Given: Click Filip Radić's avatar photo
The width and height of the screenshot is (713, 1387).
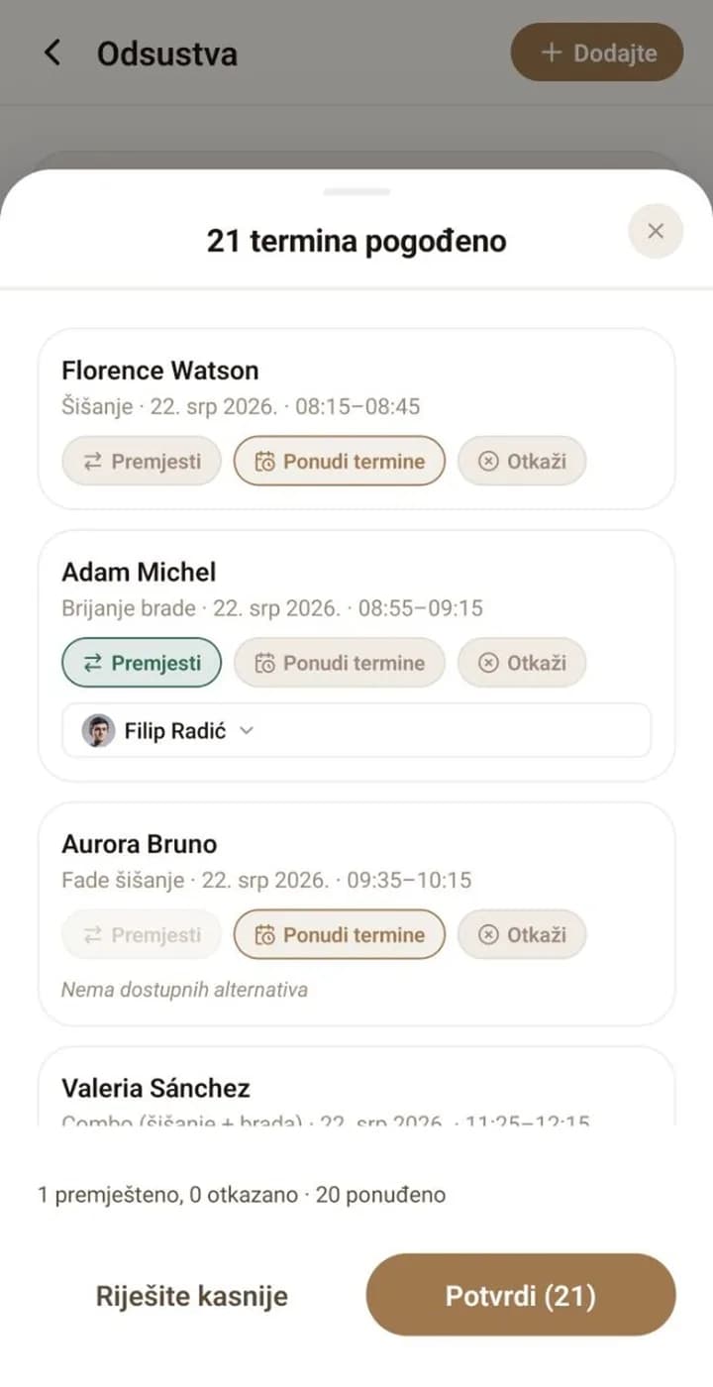Looking at the screenshot, I should coord(97,731).
